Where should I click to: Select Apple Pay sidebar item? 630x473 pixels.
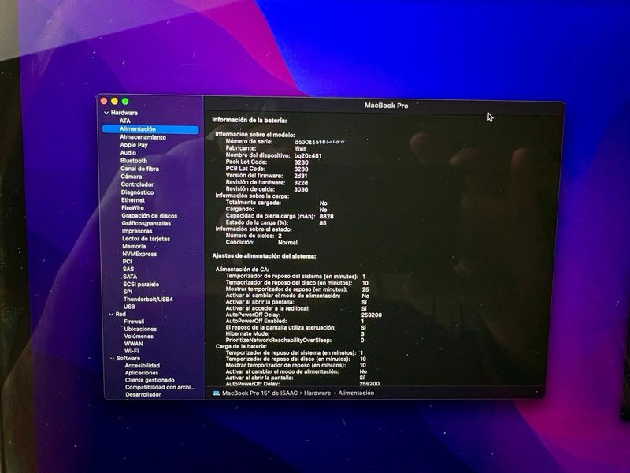click(134, 145)
